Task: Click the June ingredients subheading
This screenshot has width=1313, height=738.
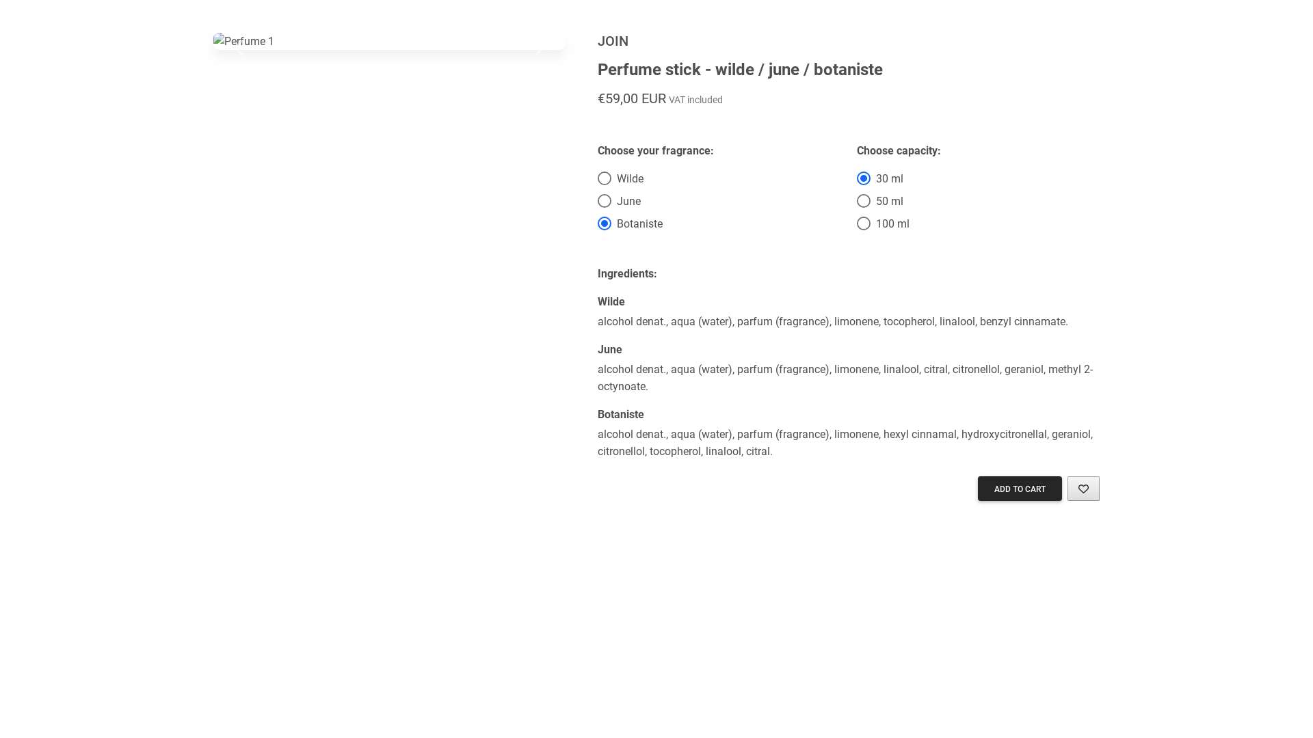Action: (609, 349)
